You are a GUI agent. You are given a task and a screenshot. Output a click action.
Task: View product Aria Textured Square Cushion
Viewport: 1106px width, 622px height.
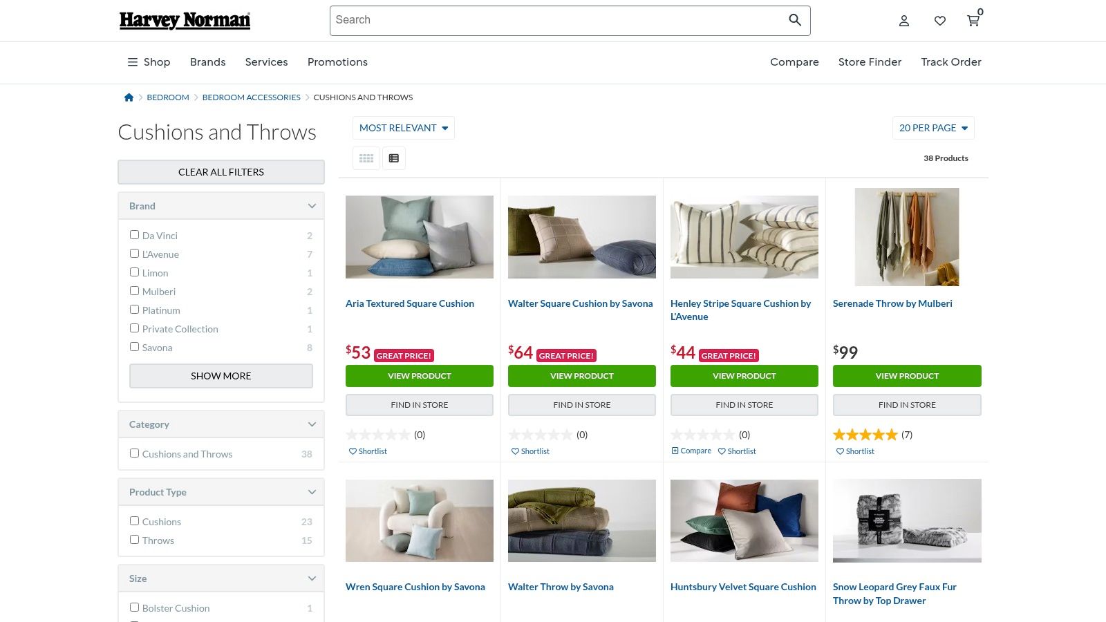(x=420, y=376)
